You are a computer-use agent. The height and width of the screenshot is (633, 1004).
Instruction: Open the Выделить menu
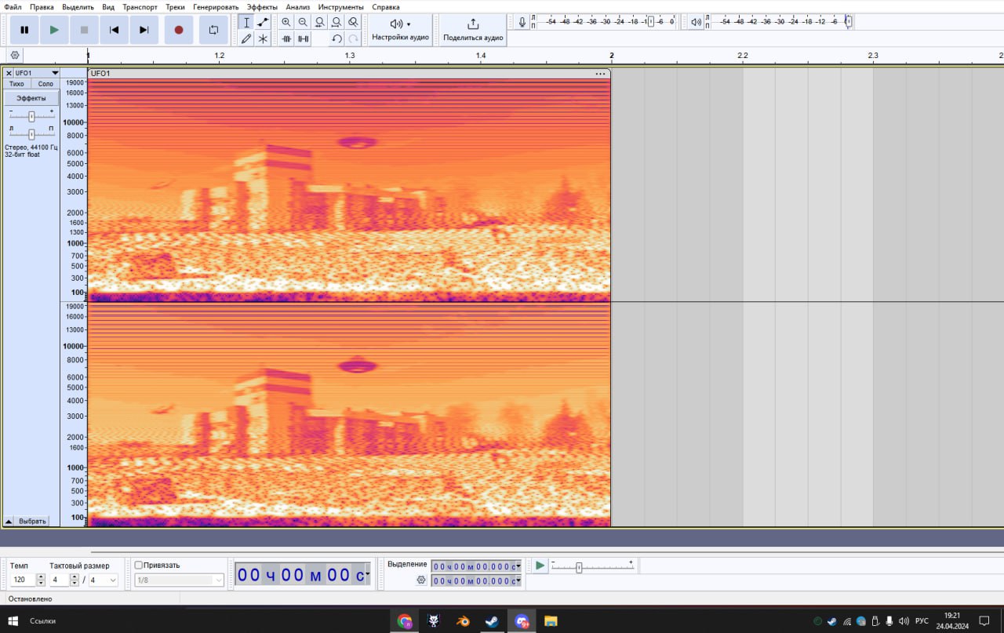[78, 7]
